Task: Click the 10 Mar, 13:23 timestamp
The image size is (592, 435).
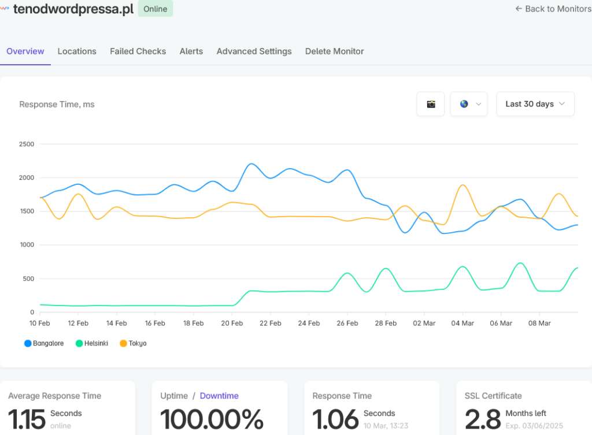Action: pyautogui.click(x=386, y=426)
